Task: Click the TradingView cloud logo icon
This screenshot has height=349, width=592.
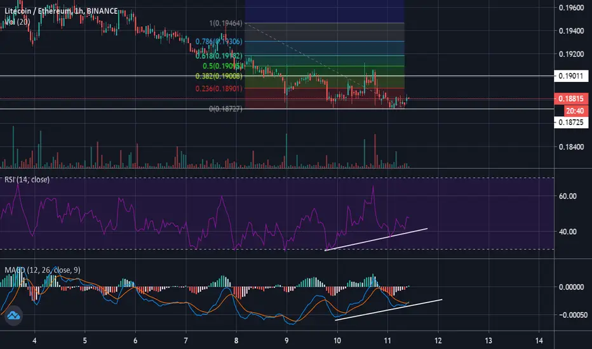Action: [13, 315]
